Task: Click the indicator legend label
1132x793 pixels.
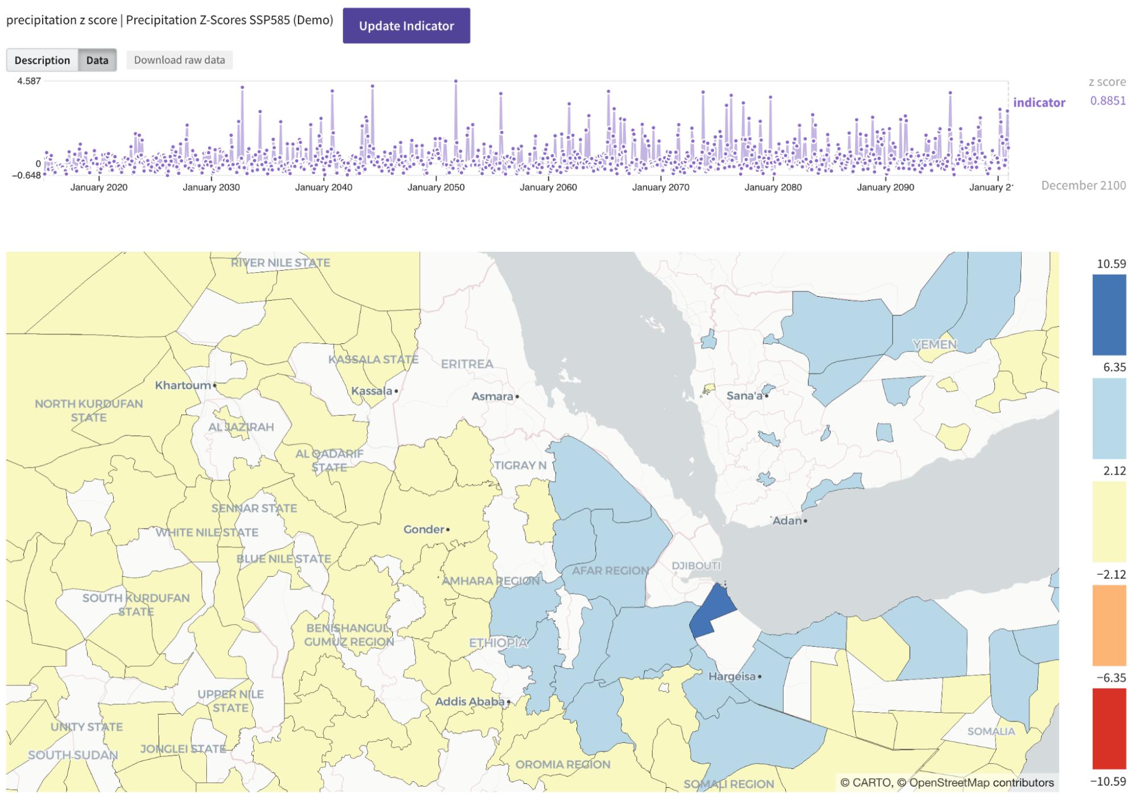Action: (1039, 102)
